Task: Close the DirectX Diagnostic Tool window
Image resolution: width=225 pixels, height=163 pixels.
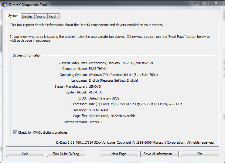Action: pyautogui.click(x=216, y=4)
